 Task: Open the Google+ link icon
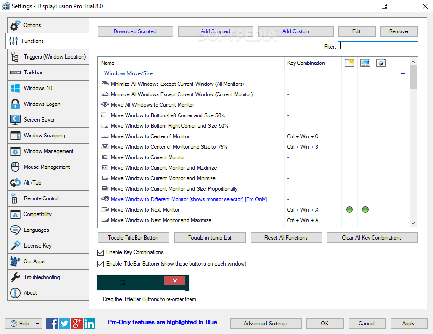(77, 324)
